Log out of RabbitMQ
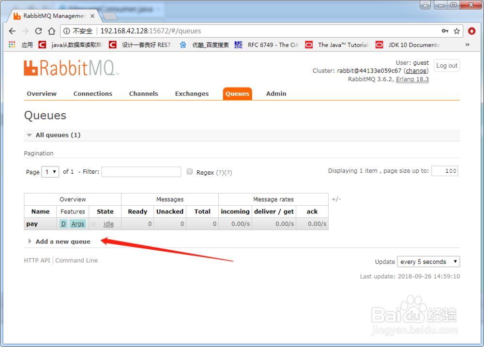This screenshot has width=484, height=347. coord(447,65)
